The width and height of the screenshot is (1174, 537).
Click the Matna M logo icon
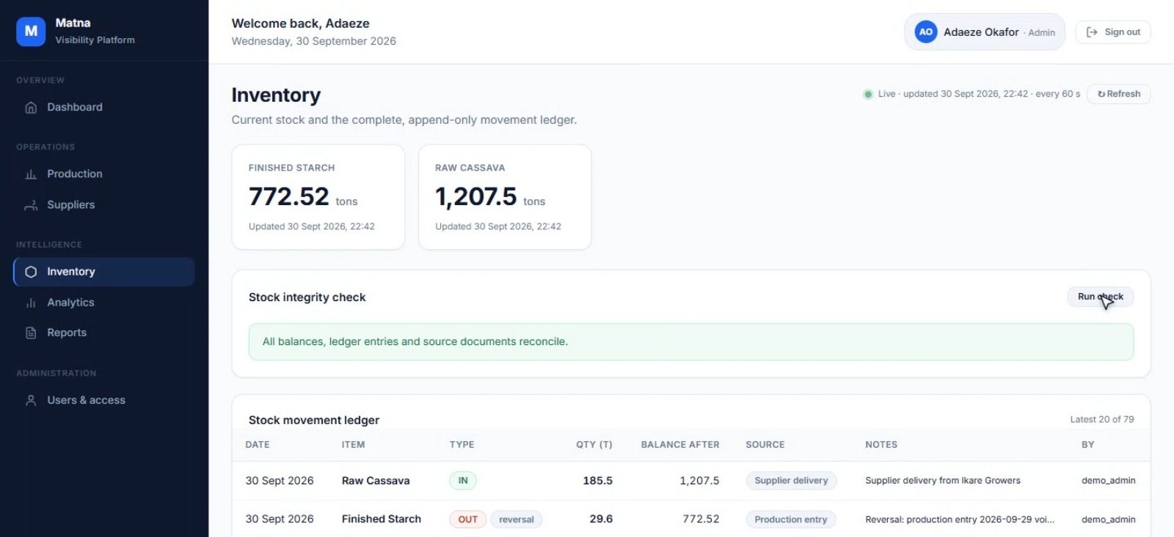click(31, 32)
